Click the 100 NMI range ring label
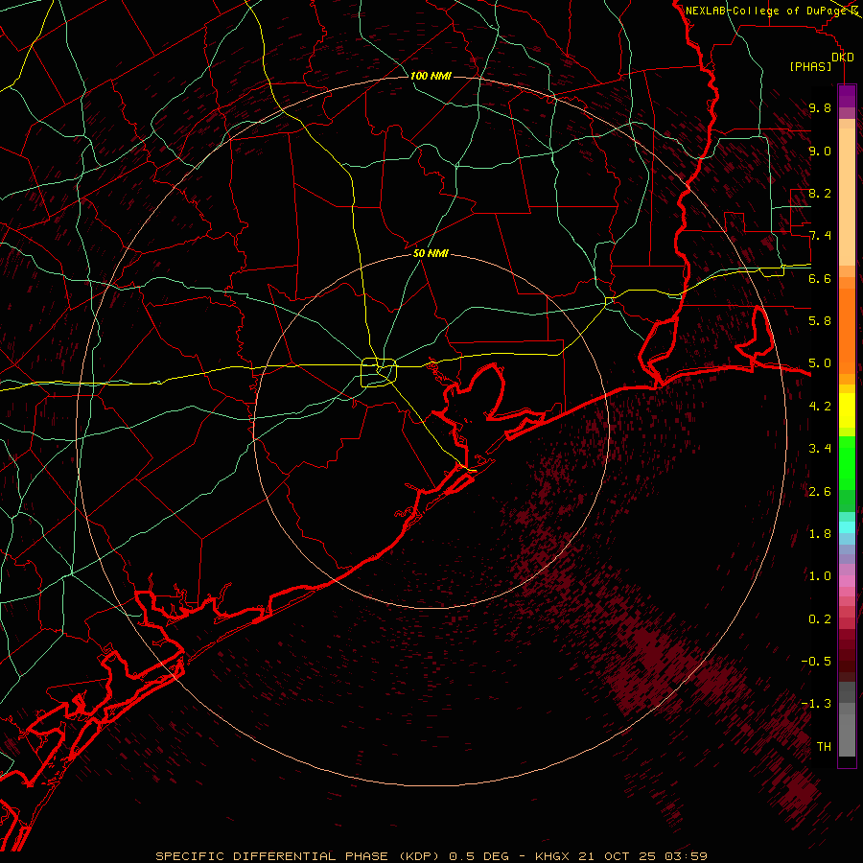Viewport: 863px width, 863px height. (431, 76)
